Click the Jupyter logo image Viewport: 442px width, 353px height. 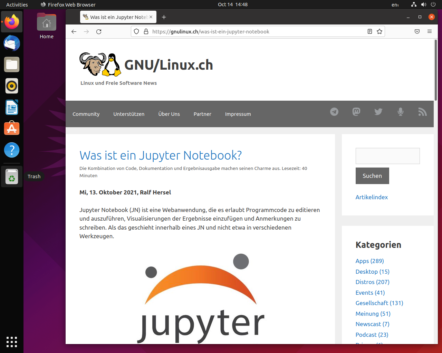[x=201, y=299]
